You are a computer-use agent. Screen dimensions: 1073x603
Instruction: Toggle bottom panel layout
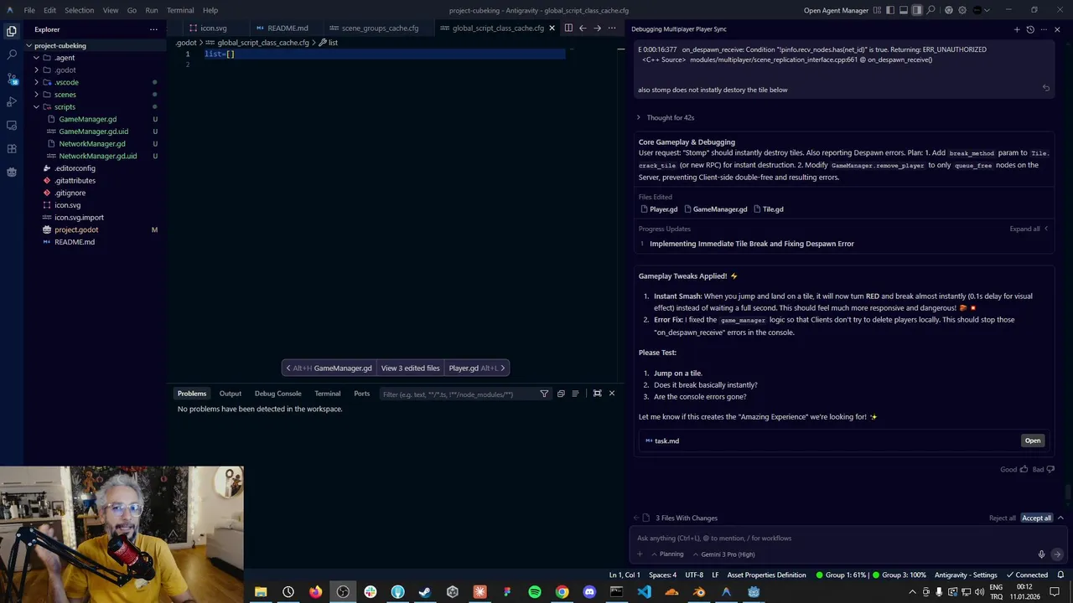[x=903, y=10]
